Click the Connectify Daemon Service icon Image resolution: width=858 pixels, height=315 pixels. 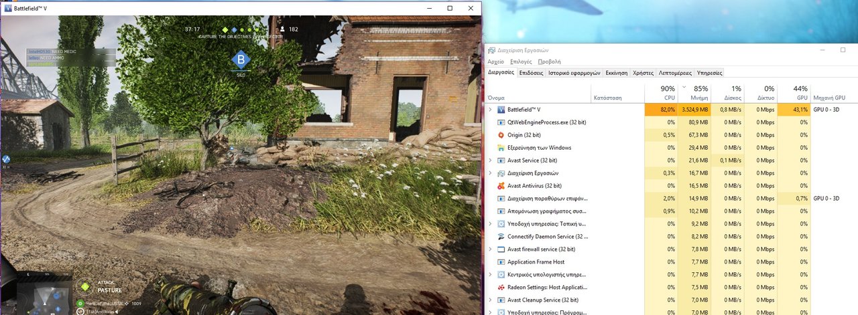(x=501, y=237)
